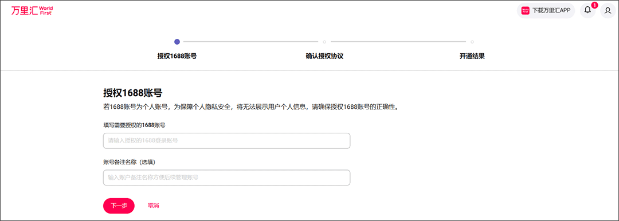Click the second step circle for 确认授权协议
Viewport: 619px width, 221px height.
pyautogui.click(x=324, y=41)
